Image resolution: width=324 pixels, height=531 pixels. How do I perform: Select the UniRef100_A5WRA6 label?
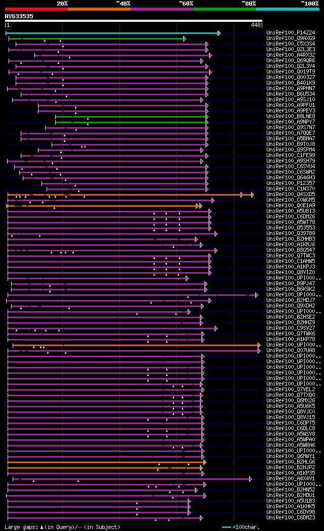(x=291, y=445)
